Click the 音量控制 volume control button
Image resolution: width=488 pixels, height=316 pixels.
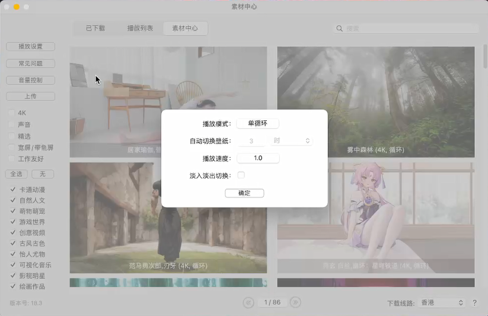click(x=30, y=80)
